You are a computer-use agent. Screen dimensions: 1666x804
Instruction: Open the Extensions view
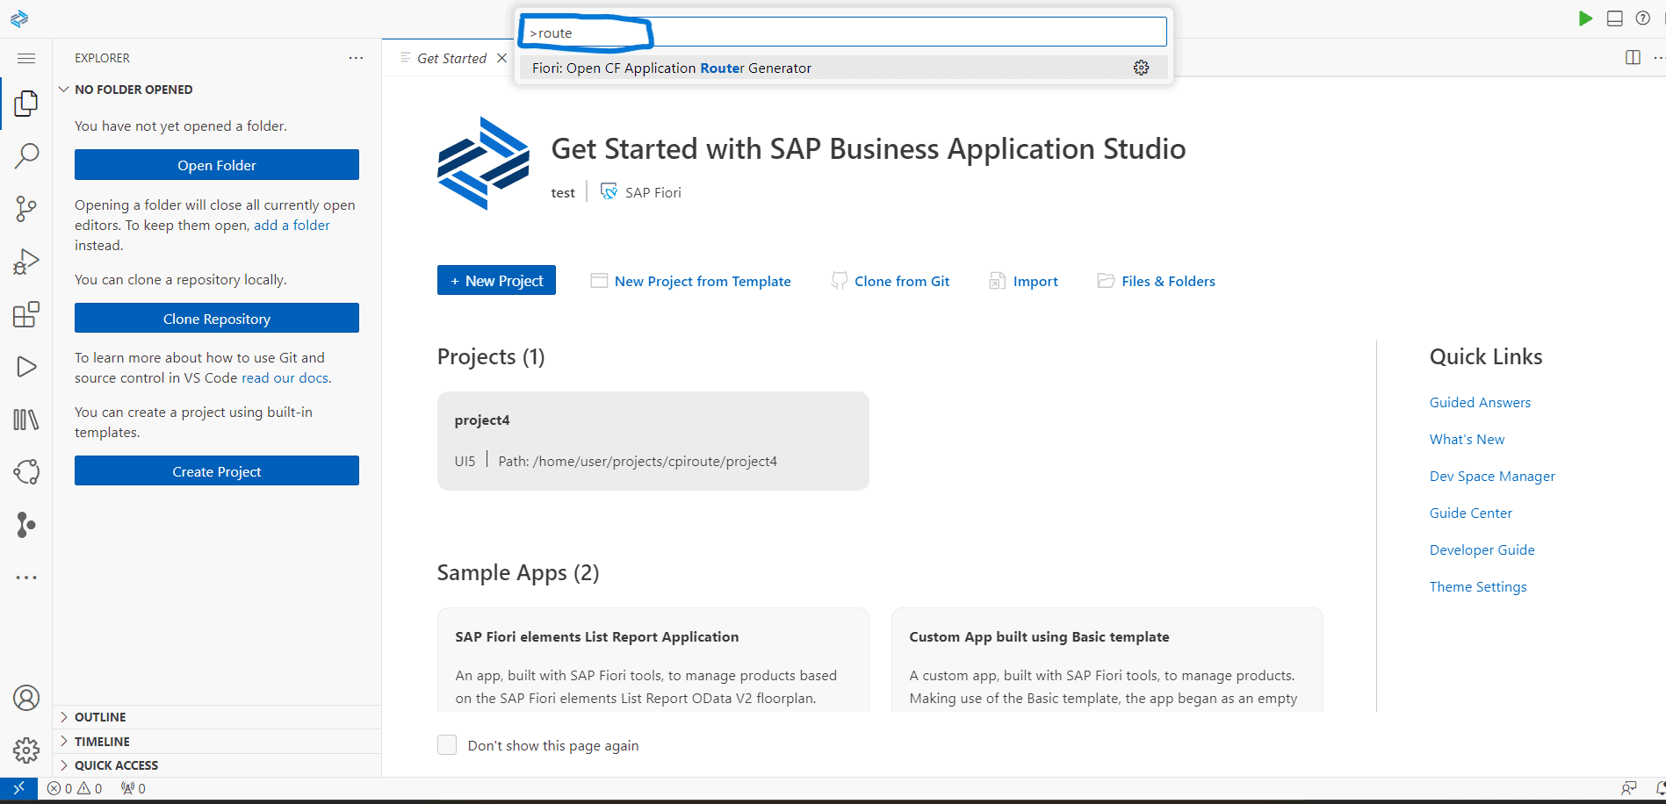26,314
